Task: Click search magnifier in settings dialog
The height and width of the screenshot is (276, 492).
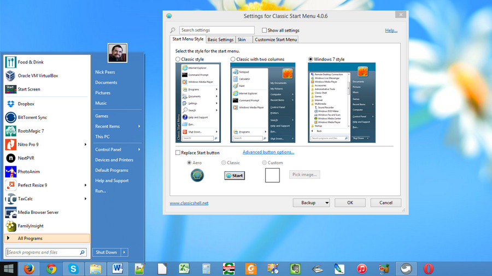Action: (173, 31)
